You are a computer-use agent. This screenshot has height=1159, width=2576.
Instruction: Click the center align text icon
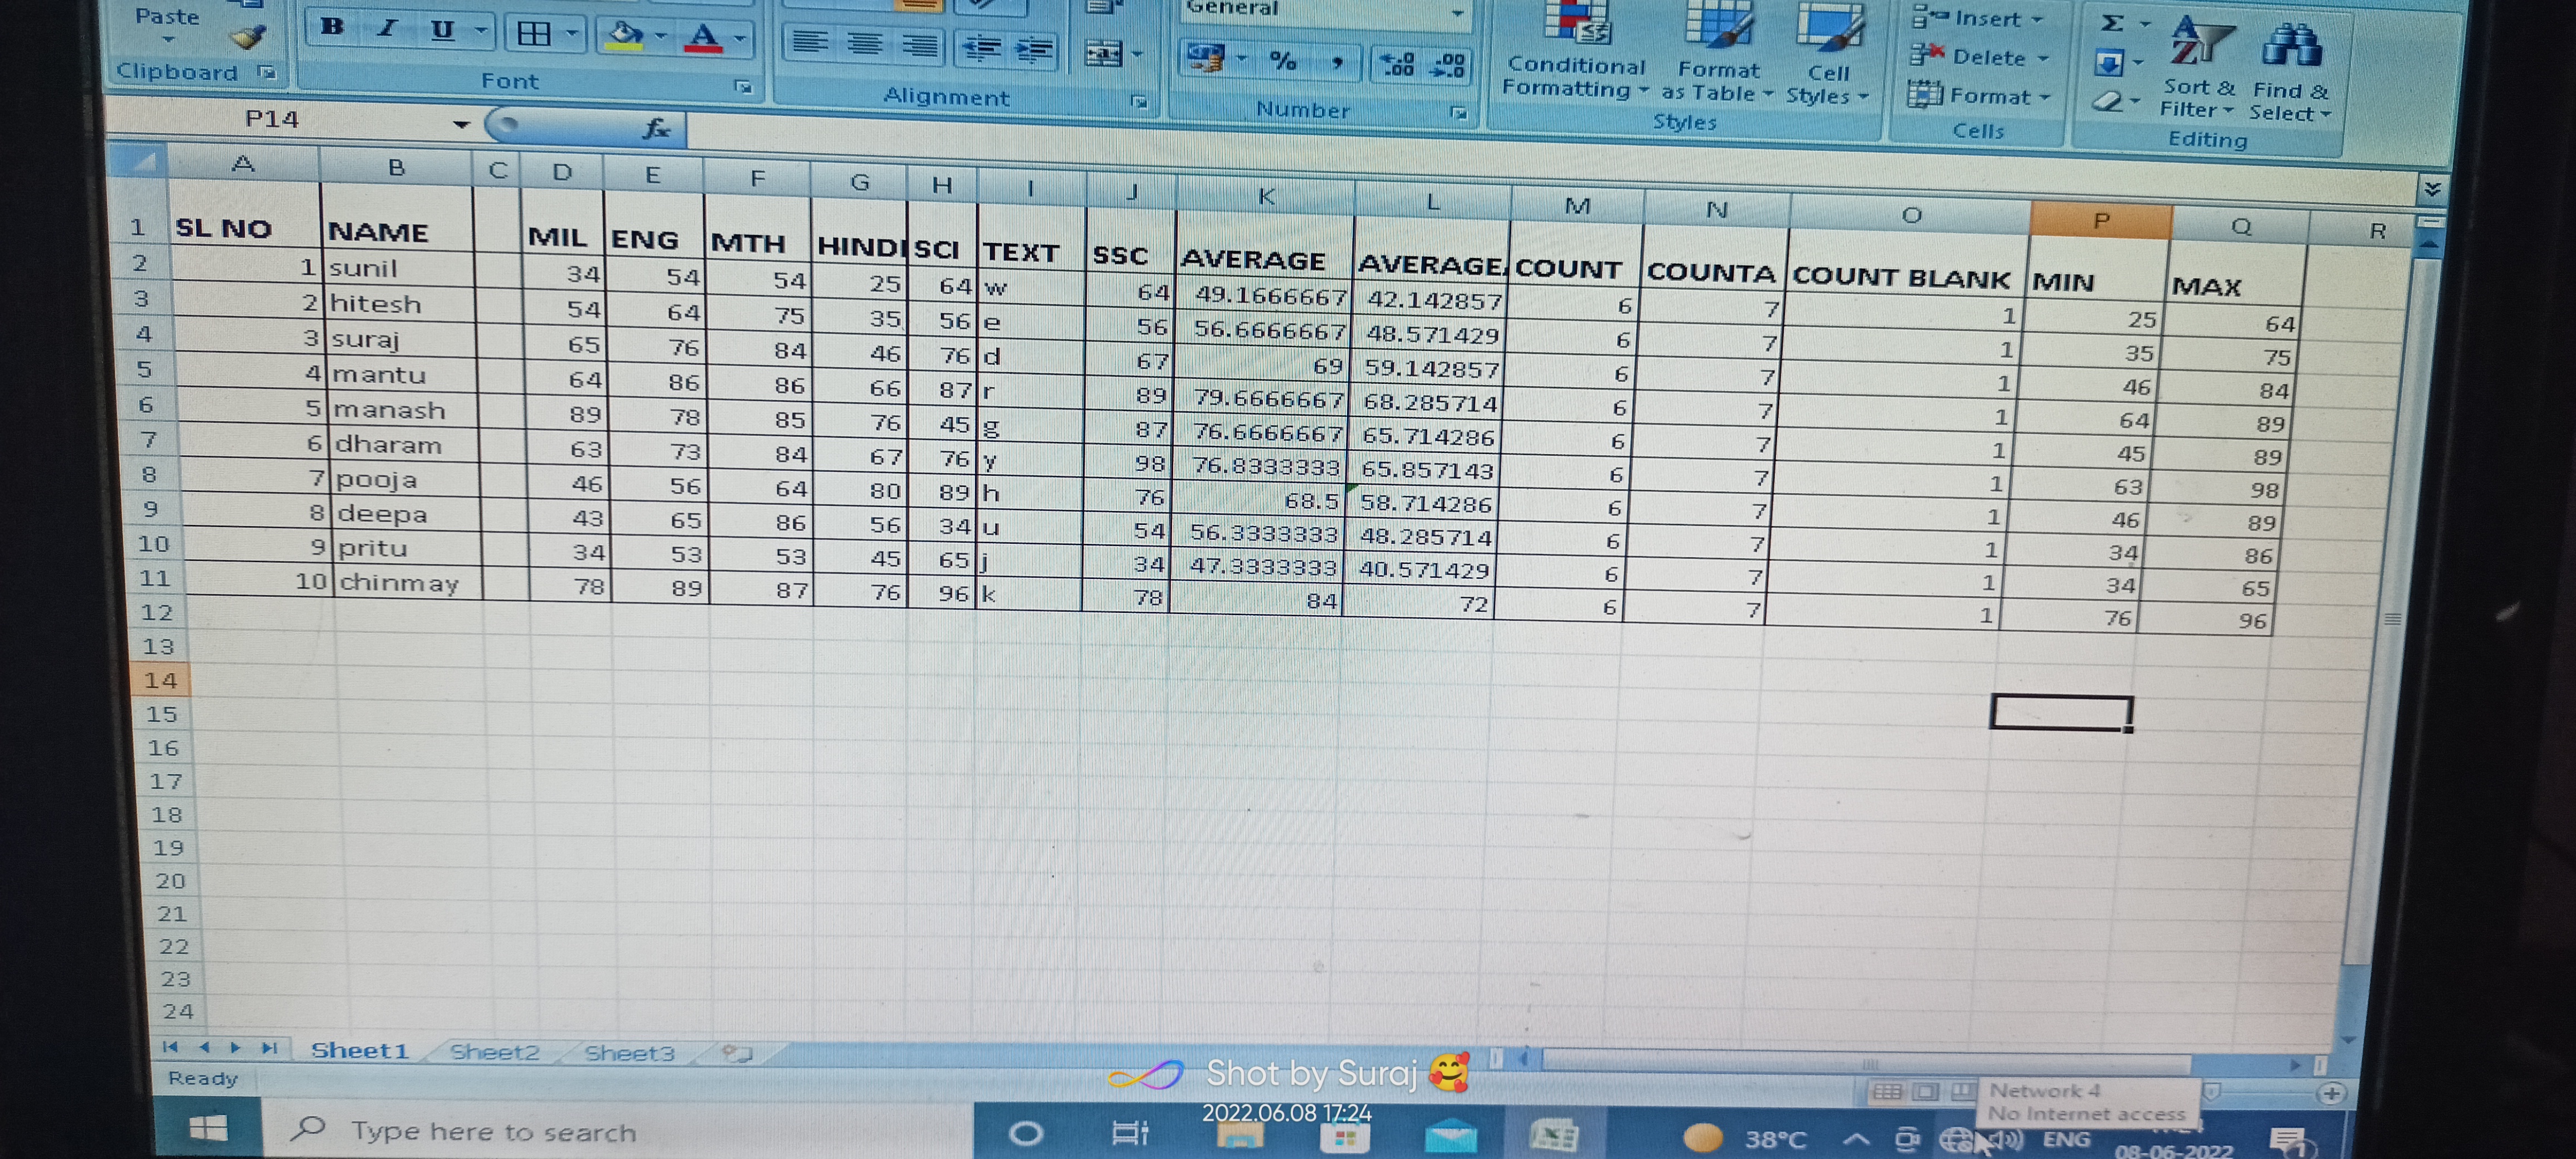click(864, 44)
